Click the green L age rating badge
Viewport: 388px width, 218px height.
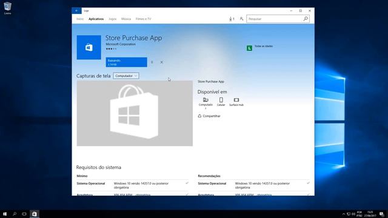pyautogui.click(x=249, y=48)
